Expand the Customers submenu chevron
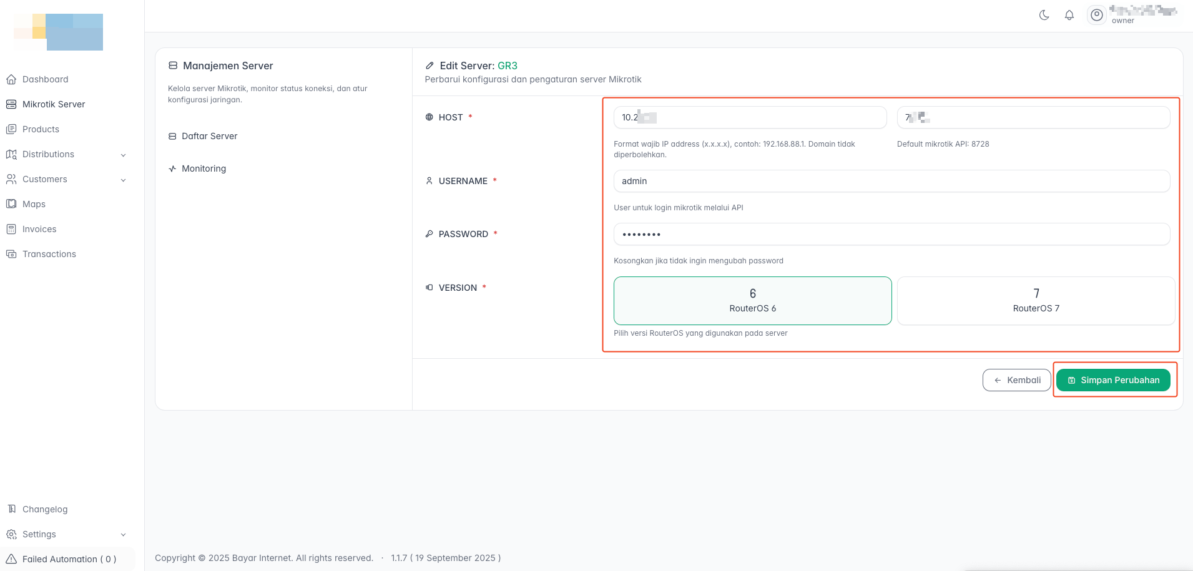 click(123, 180)
